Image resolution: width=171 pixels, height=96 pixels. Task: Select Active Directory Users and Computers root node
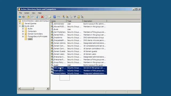[35, 21]
